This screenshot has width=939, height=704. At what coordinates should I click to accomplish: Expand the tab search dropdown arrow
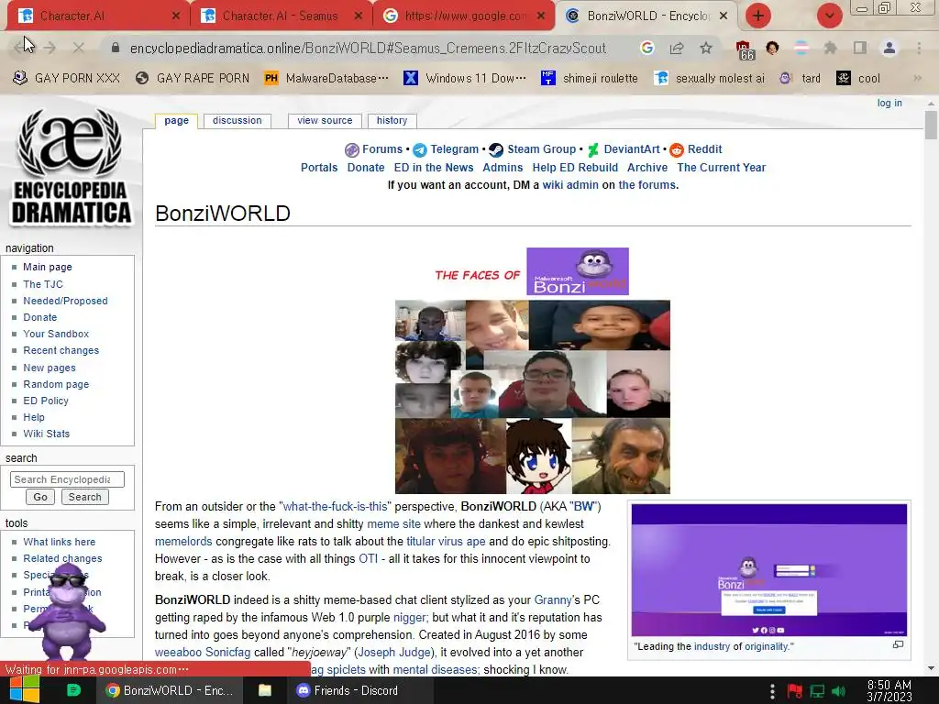click(829, 16)
